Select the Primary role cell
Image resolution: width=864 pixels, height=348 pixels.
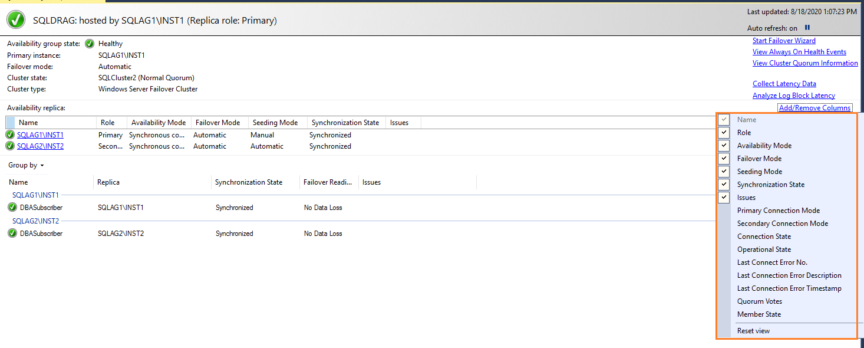point(110,135)
